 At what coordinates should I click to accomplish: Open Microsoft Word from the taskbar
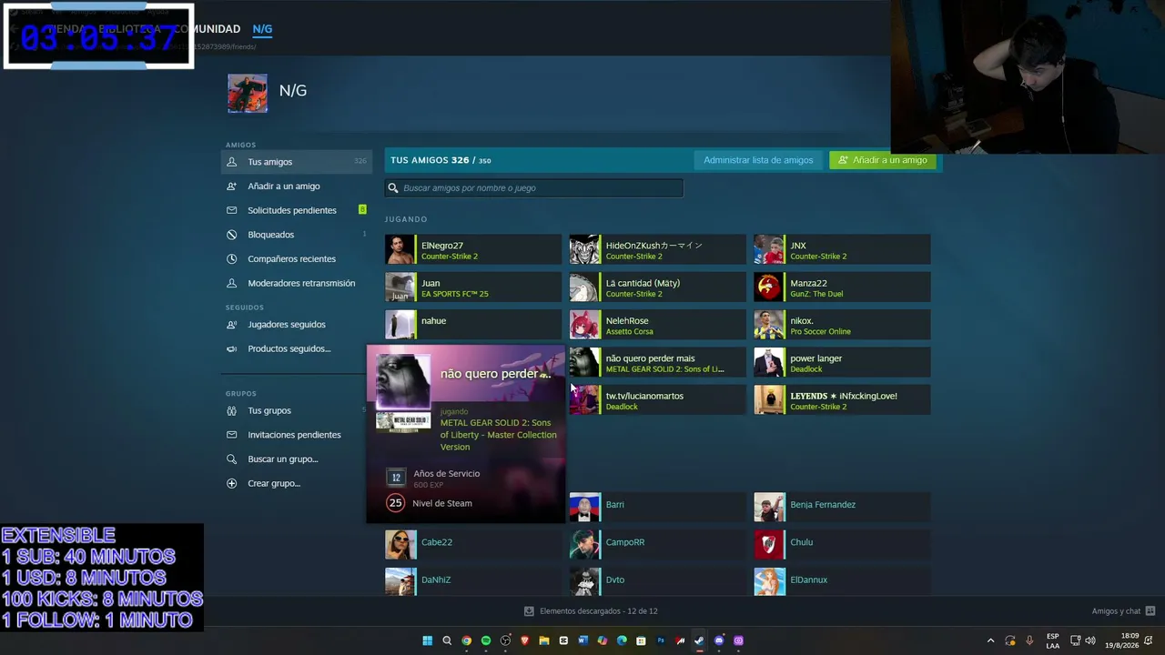tap(582, 640)
